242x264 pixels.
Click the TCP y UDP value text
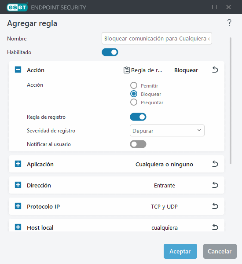coord(164,207)
